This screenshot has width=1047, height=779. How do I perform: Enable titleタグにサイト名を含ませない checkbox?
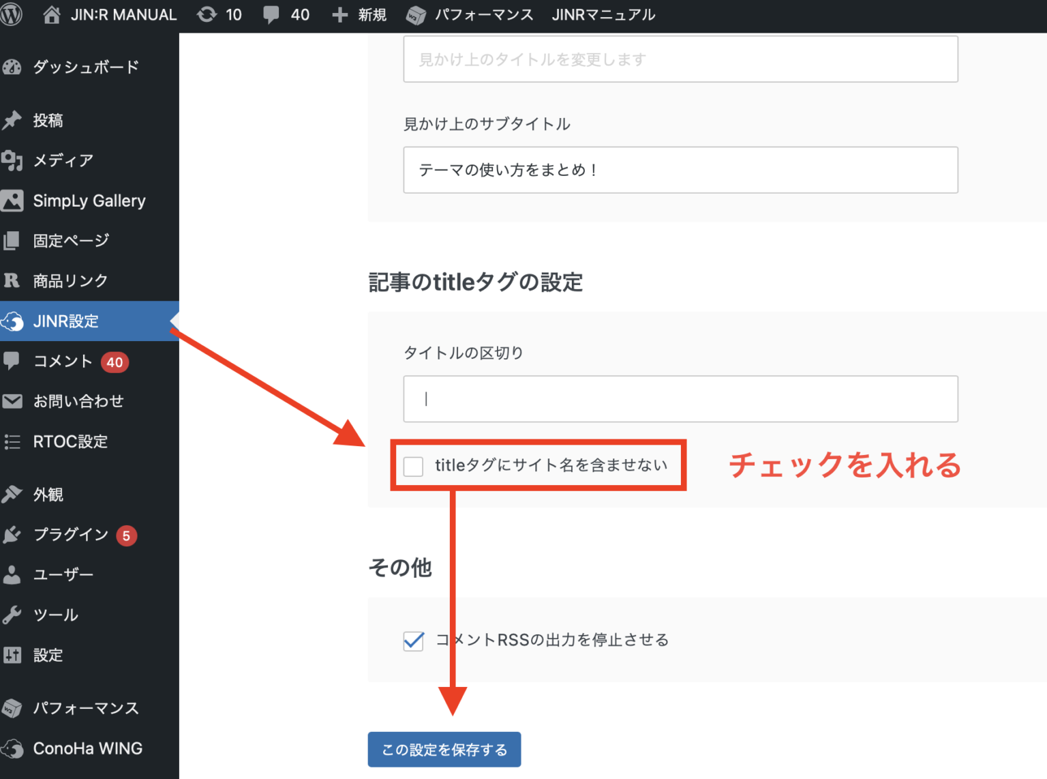coord(414,466)
